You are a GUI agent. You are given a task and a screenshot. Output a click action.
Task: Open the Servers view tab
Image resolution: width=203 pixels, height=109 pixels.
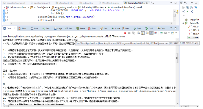(x=70, y=28)
